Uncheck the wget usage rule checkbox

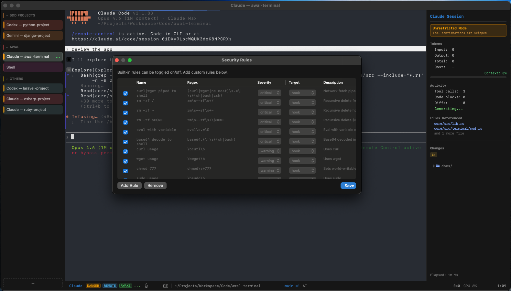click(x=125, y=161)
